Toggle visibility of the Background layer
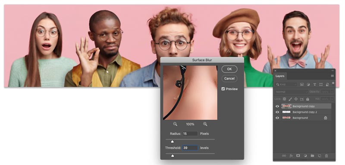The image size is (345, 165). tap(277, 118)
